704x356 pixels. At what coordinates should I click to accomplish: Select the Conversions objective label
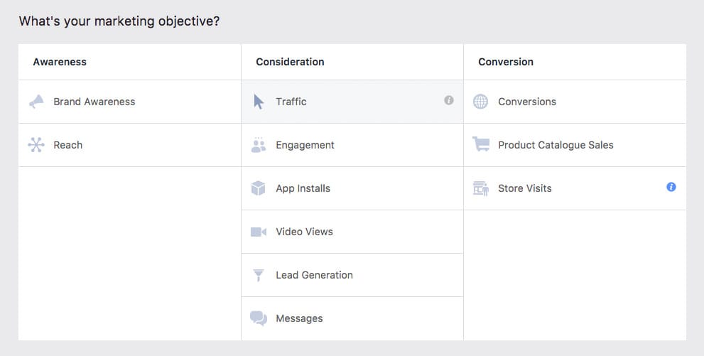tap(527, 102)
